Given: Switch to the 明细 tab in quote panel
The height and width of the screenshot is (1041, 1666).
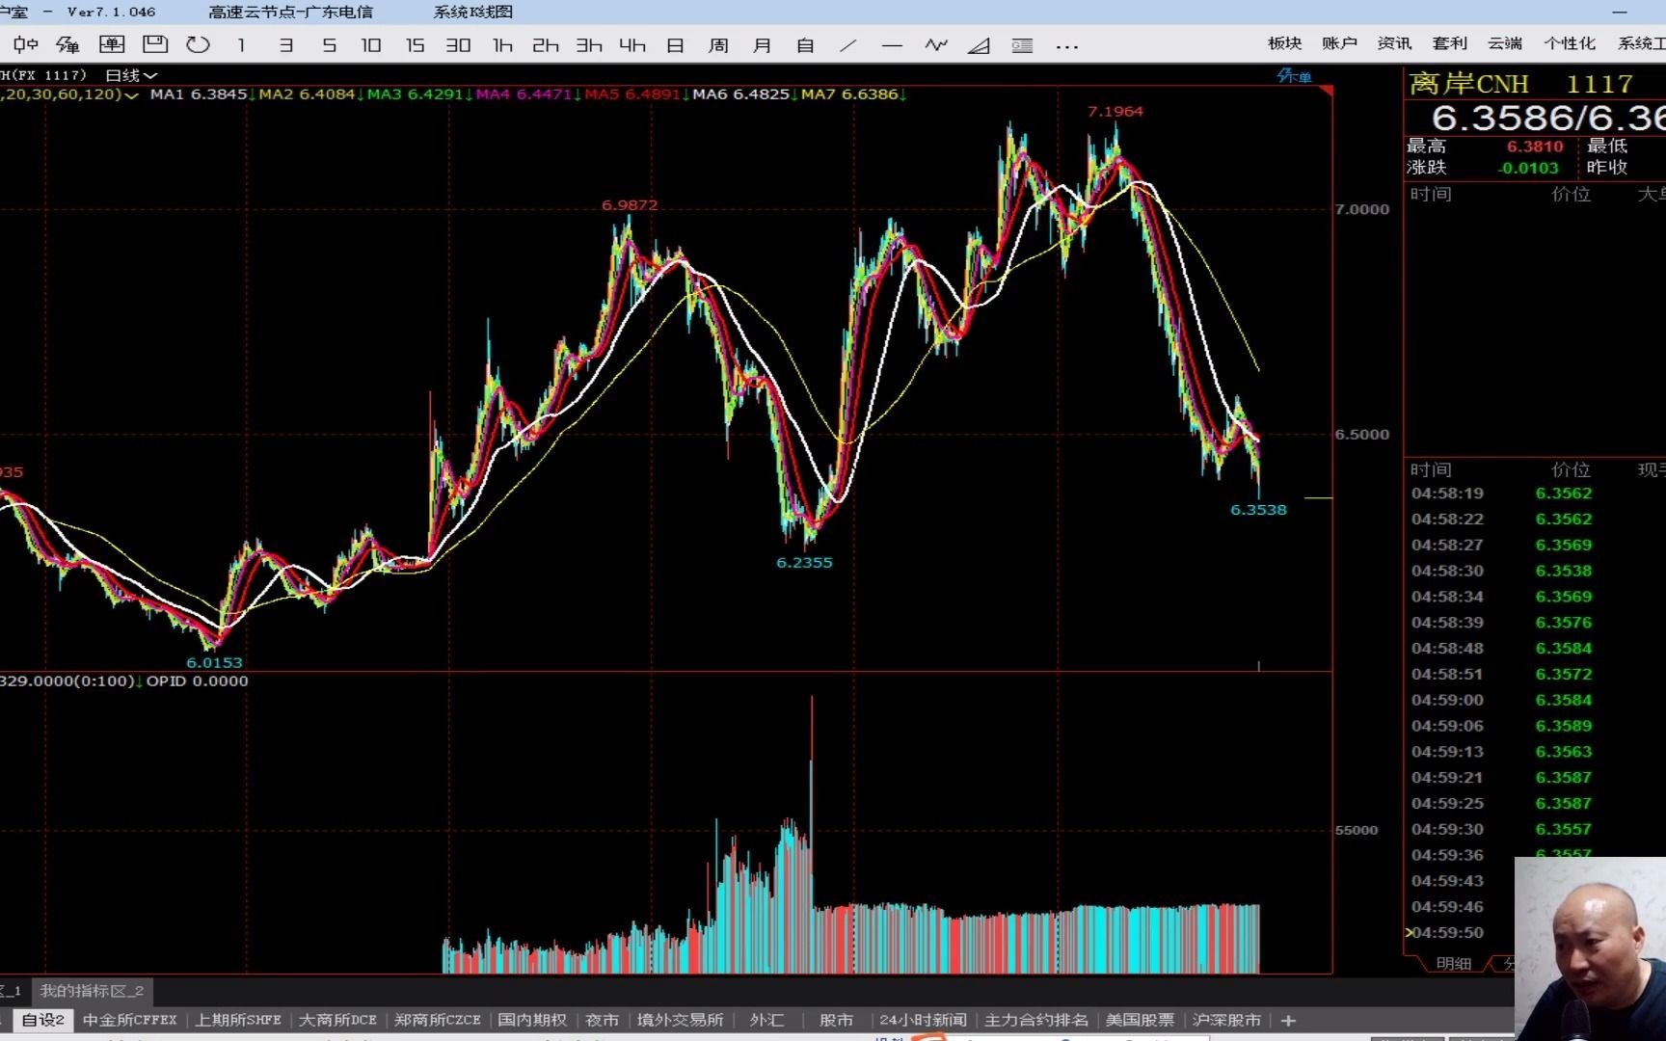Looking at the screenshot, I should [1453, 964].
